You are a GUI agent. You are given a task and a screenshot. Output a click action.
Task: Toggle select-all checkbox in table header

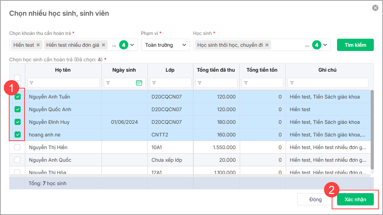(17, 77)
